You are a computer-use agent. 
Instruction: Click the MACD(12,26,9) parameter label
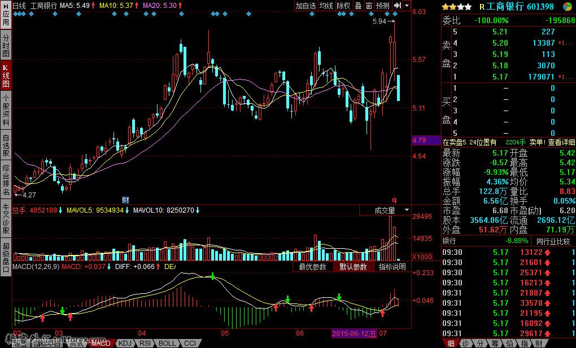click(36, 267)
